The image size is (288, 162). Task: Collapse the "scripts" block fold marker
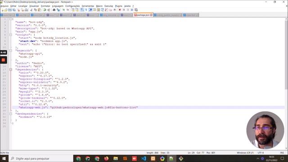pos(11,35)
